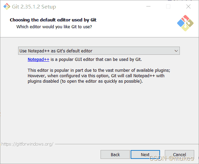Click the large Git logo in header

click(x=185, y=23)
